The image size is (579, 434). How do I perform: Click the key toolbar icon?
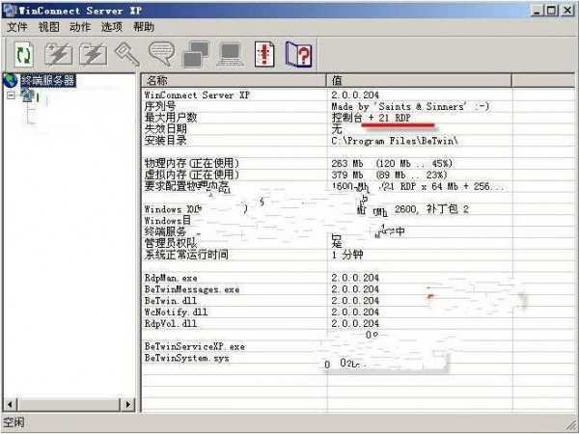[127, 55]
